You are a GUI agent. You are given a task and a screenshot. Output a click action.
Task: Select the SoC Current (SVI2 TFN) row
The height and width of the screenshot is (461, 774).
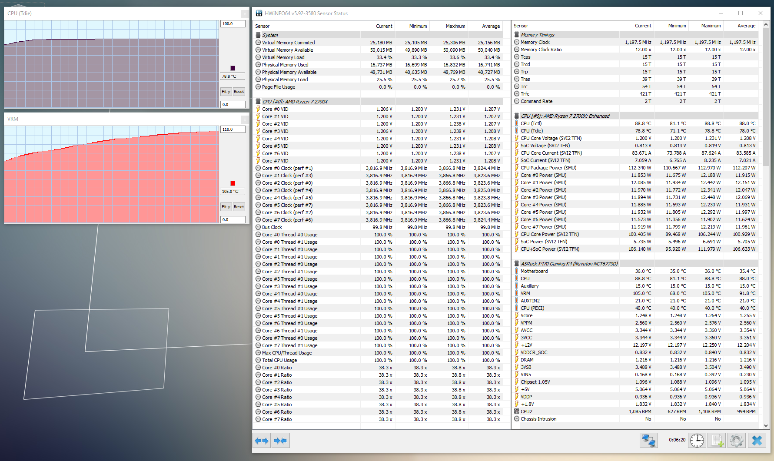tap(636, 160)
